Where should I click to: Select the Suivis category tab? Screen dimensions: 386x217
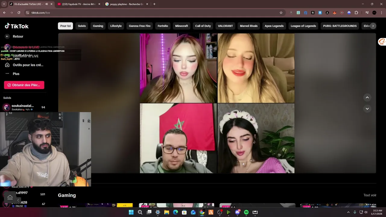[82, 26]
